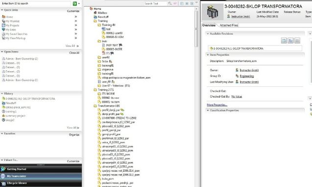Click second view icon in Available Revisions
The height and width of the screenshot is (187, 312).
pyautogui.click(x=290, y=41)
